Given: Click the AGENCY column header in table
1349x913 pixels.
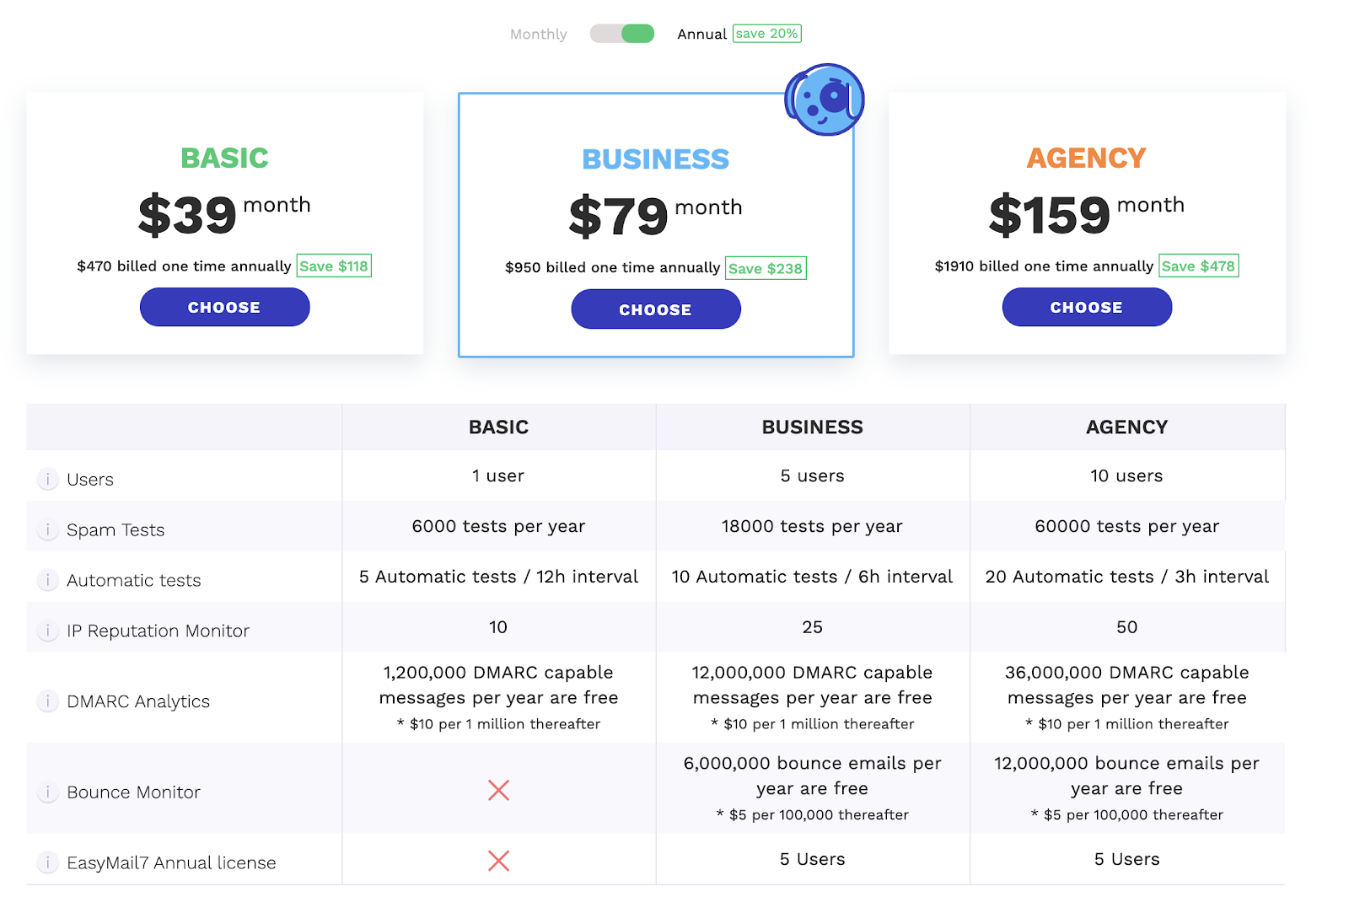Looking at the screenshot, I should tap(1126, 427).
